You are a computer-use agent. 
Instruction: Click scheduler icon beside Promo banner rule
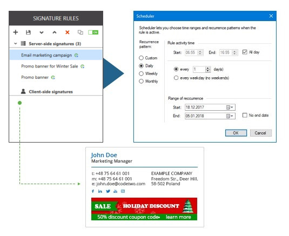point(53,77)
